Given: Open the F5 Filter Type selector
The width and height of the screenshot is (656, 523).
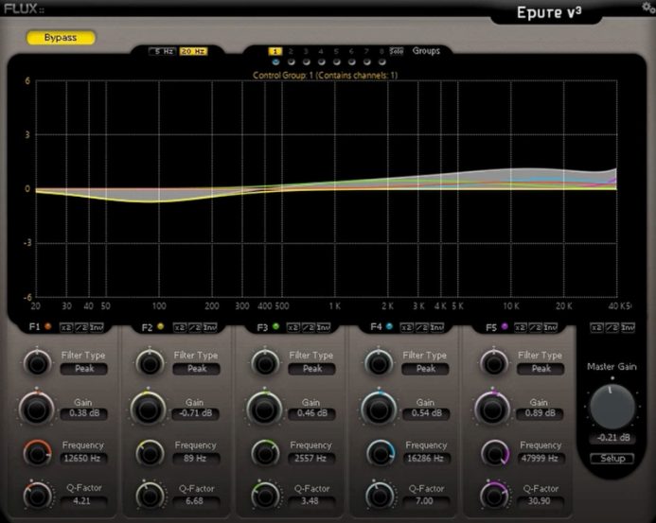Looking at the screenshot, I should 541,369.
